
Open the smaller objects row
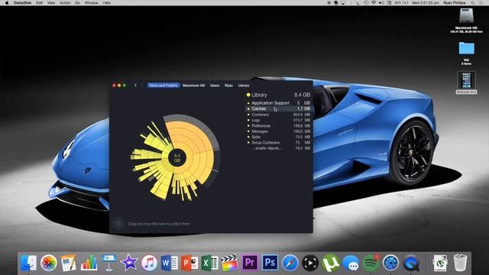tap(278, 148)
